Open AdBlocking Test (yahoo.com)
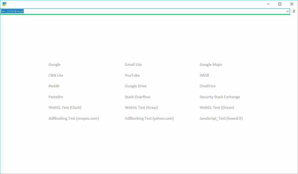The height and width of the screenshot is (174, 298). [149, 119]
